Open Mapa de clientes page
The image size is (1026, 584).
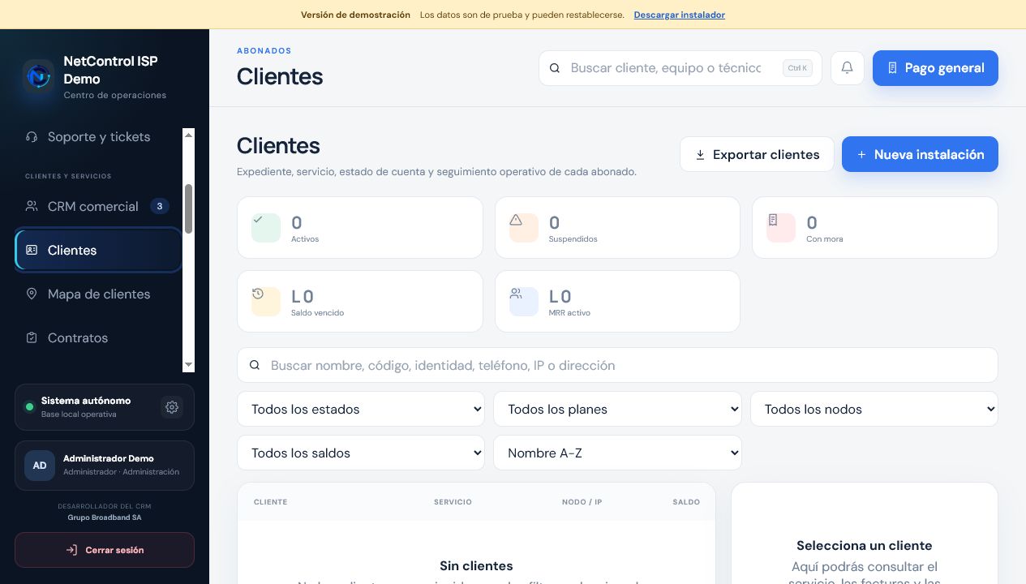[98, 294]
